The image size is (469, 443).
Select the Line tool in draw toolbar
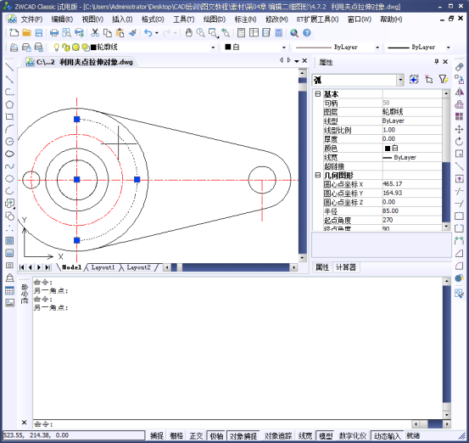click(x=9, y=67)
